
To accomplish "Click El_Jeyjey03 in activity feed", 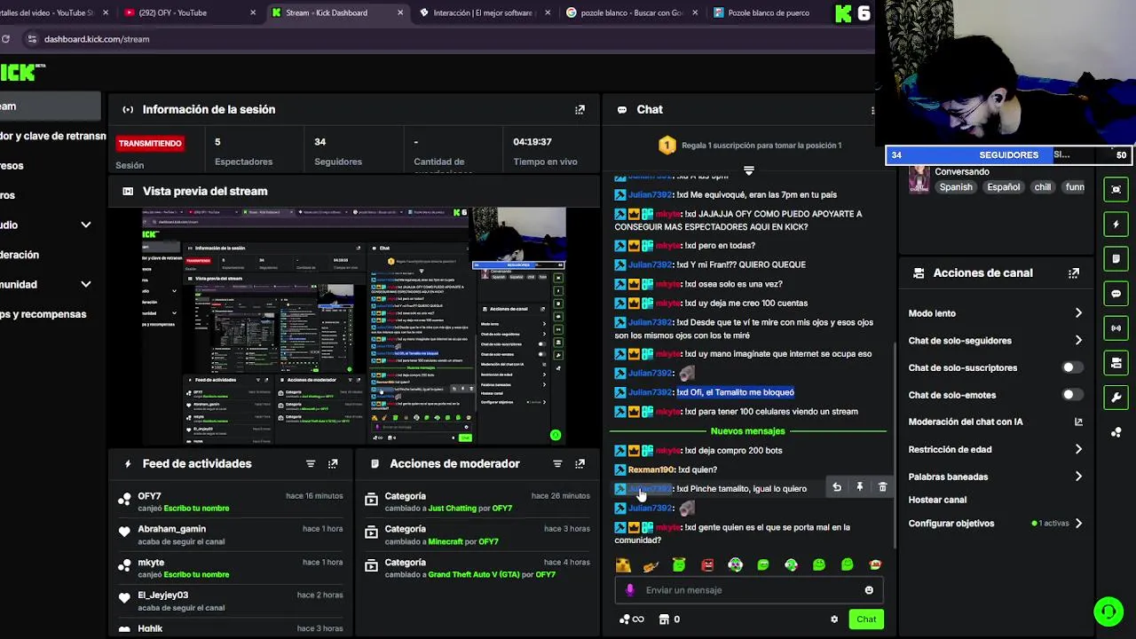I will (x=162, y=595).
